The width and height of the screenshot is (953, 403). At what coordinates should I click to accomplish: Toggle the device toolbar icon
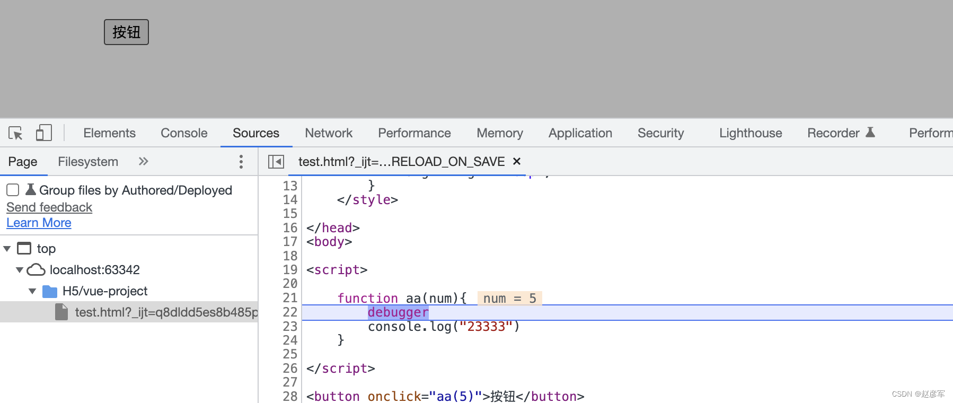tap(43, 133)
